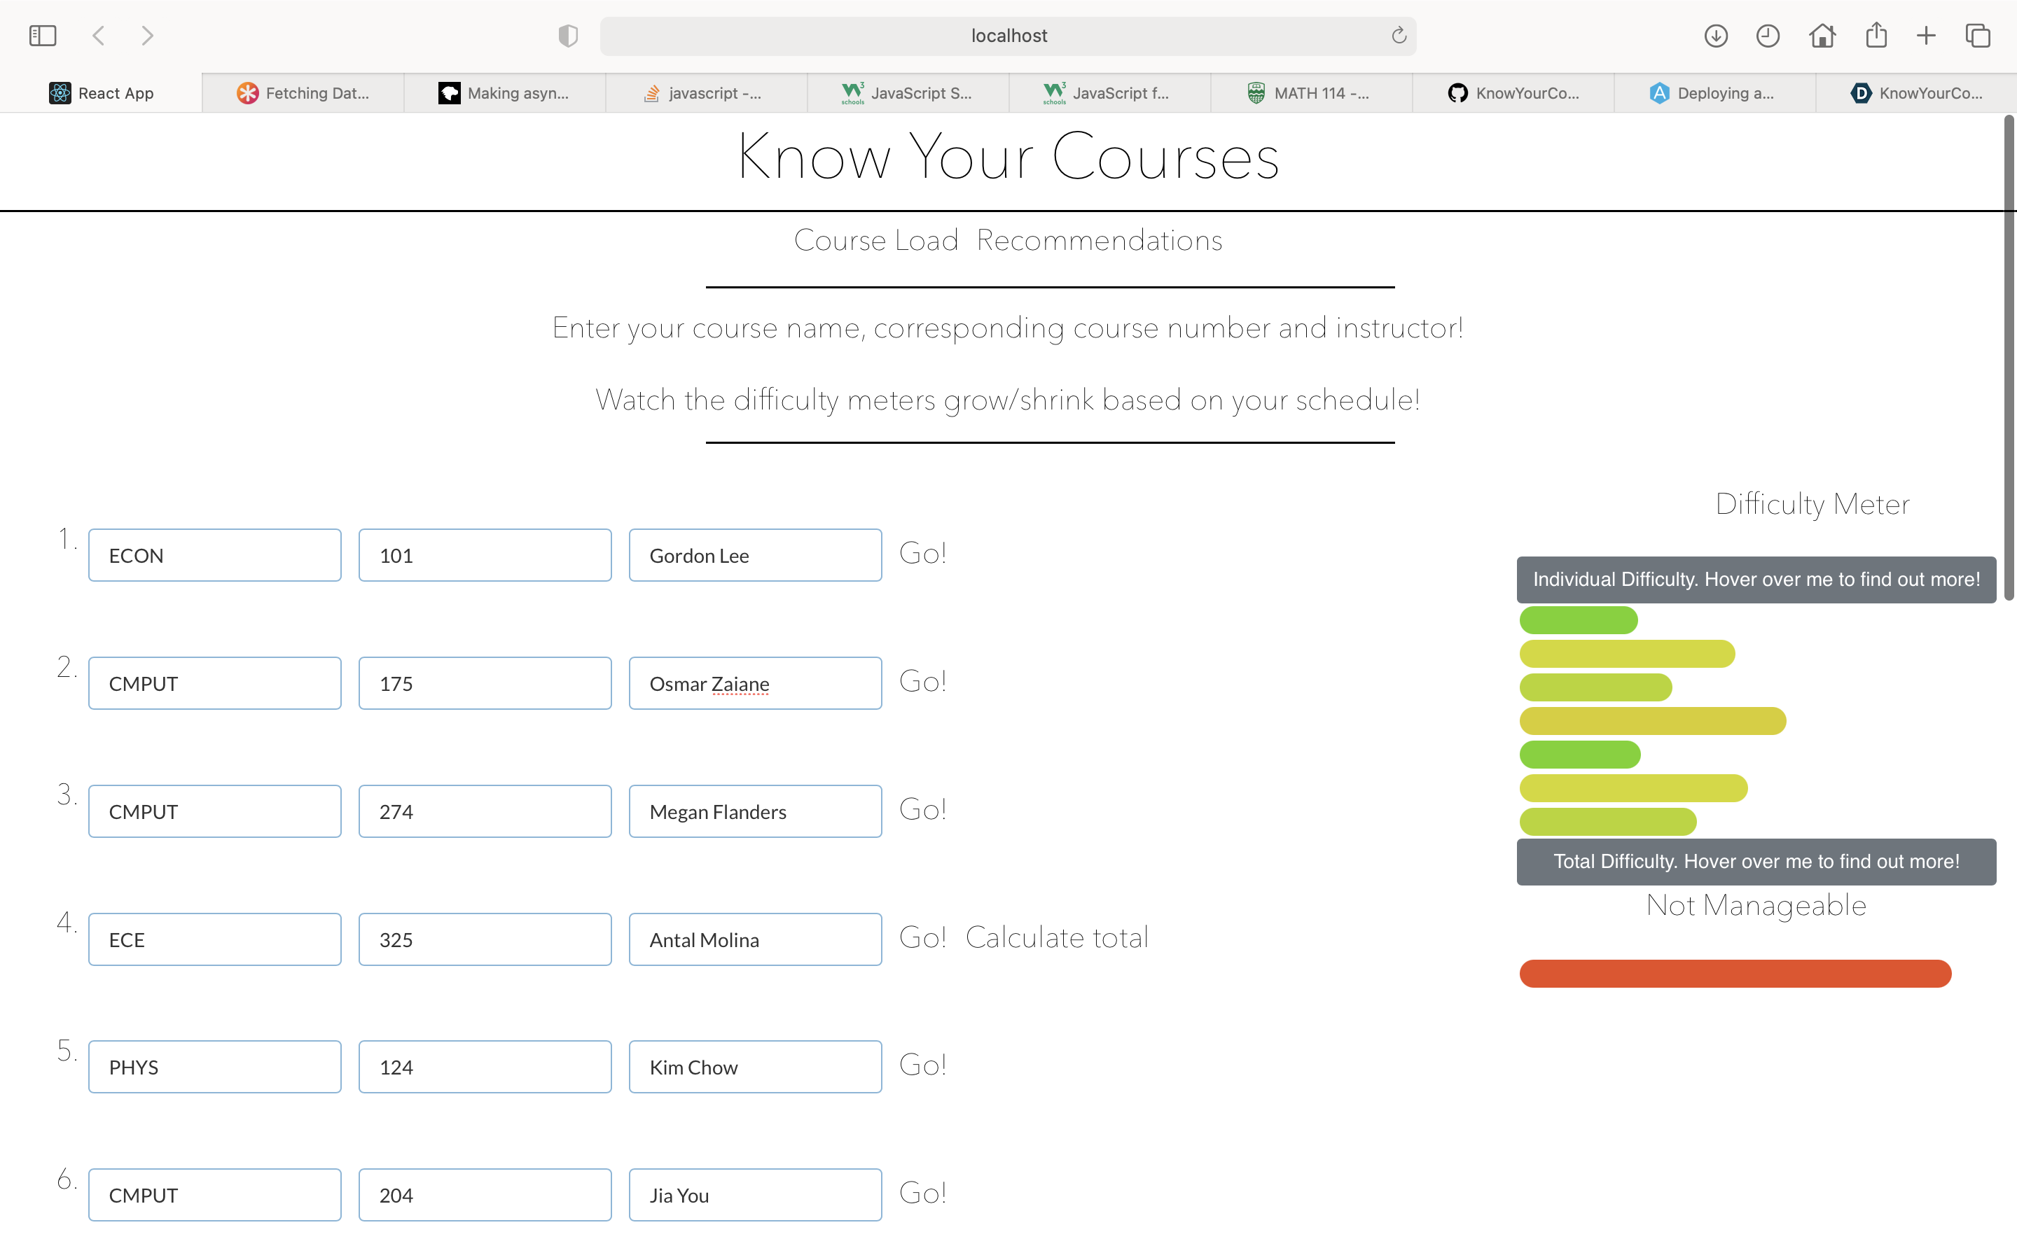The height and width of the screenshot is (1260, 2017).
Task: Click the Individual Difficulty tooltip banner
Action: [1755, 580]
